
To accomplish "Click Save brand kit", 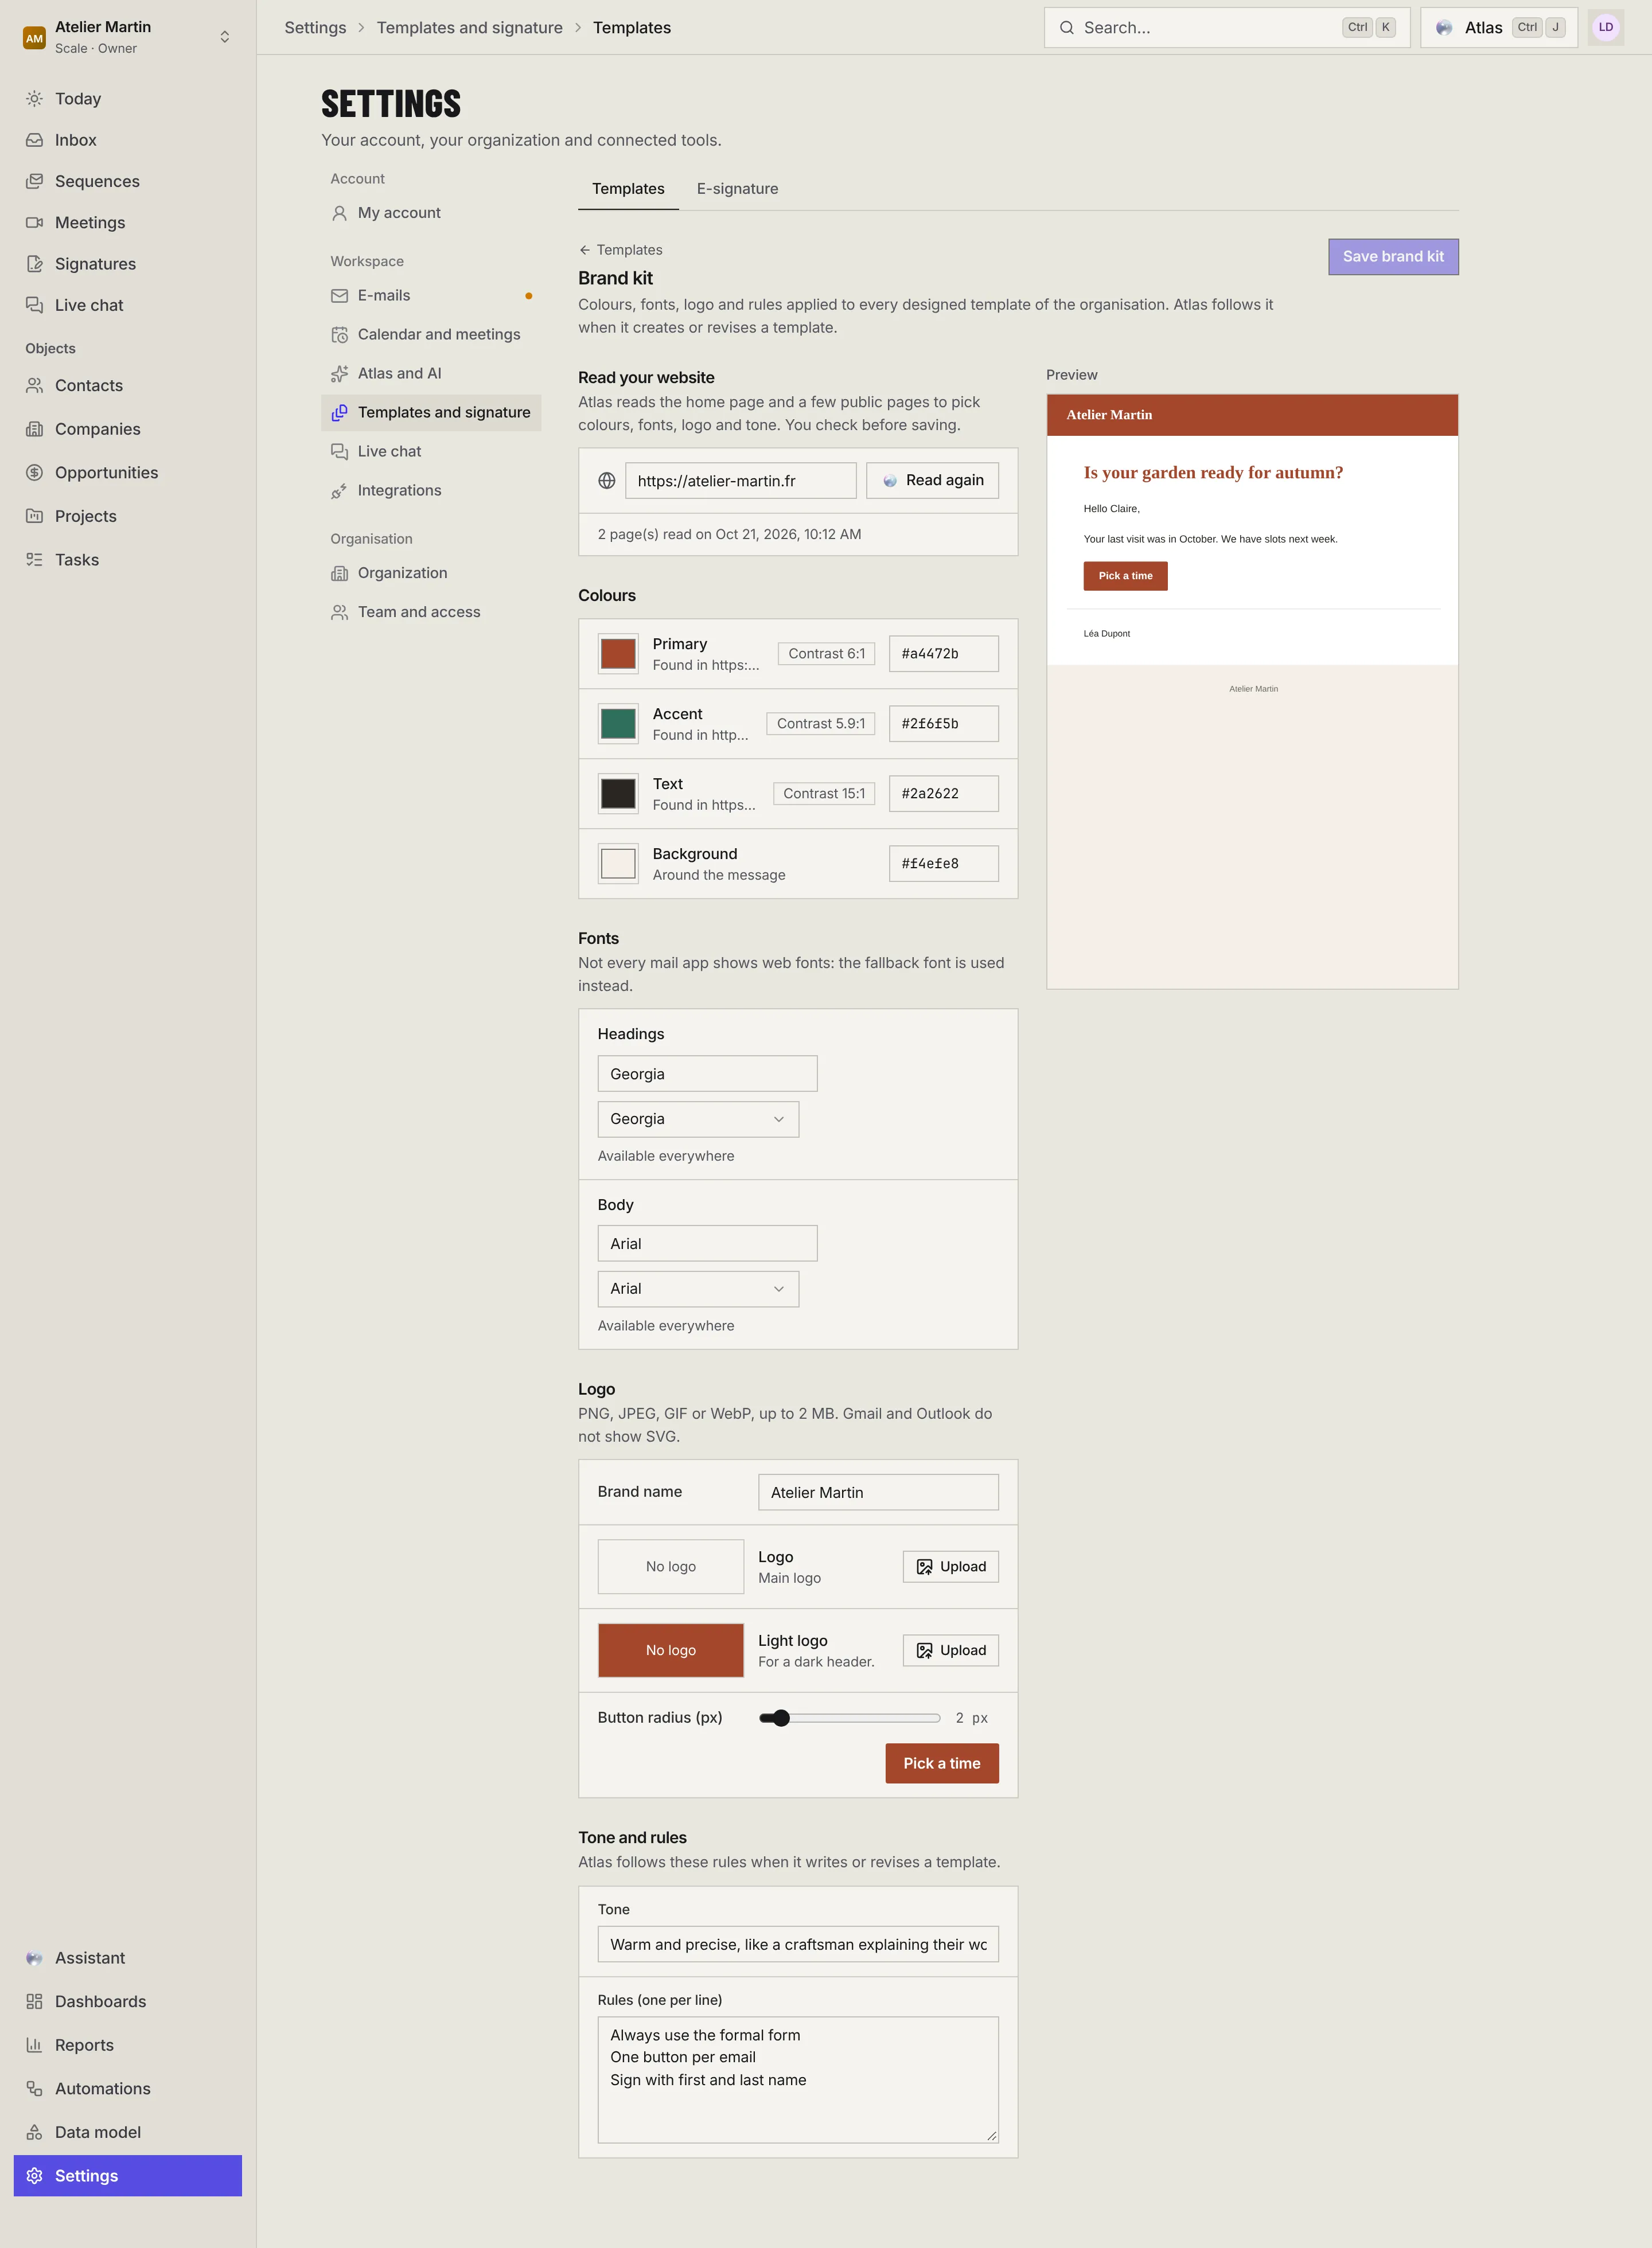I will tap(1393, 256).
